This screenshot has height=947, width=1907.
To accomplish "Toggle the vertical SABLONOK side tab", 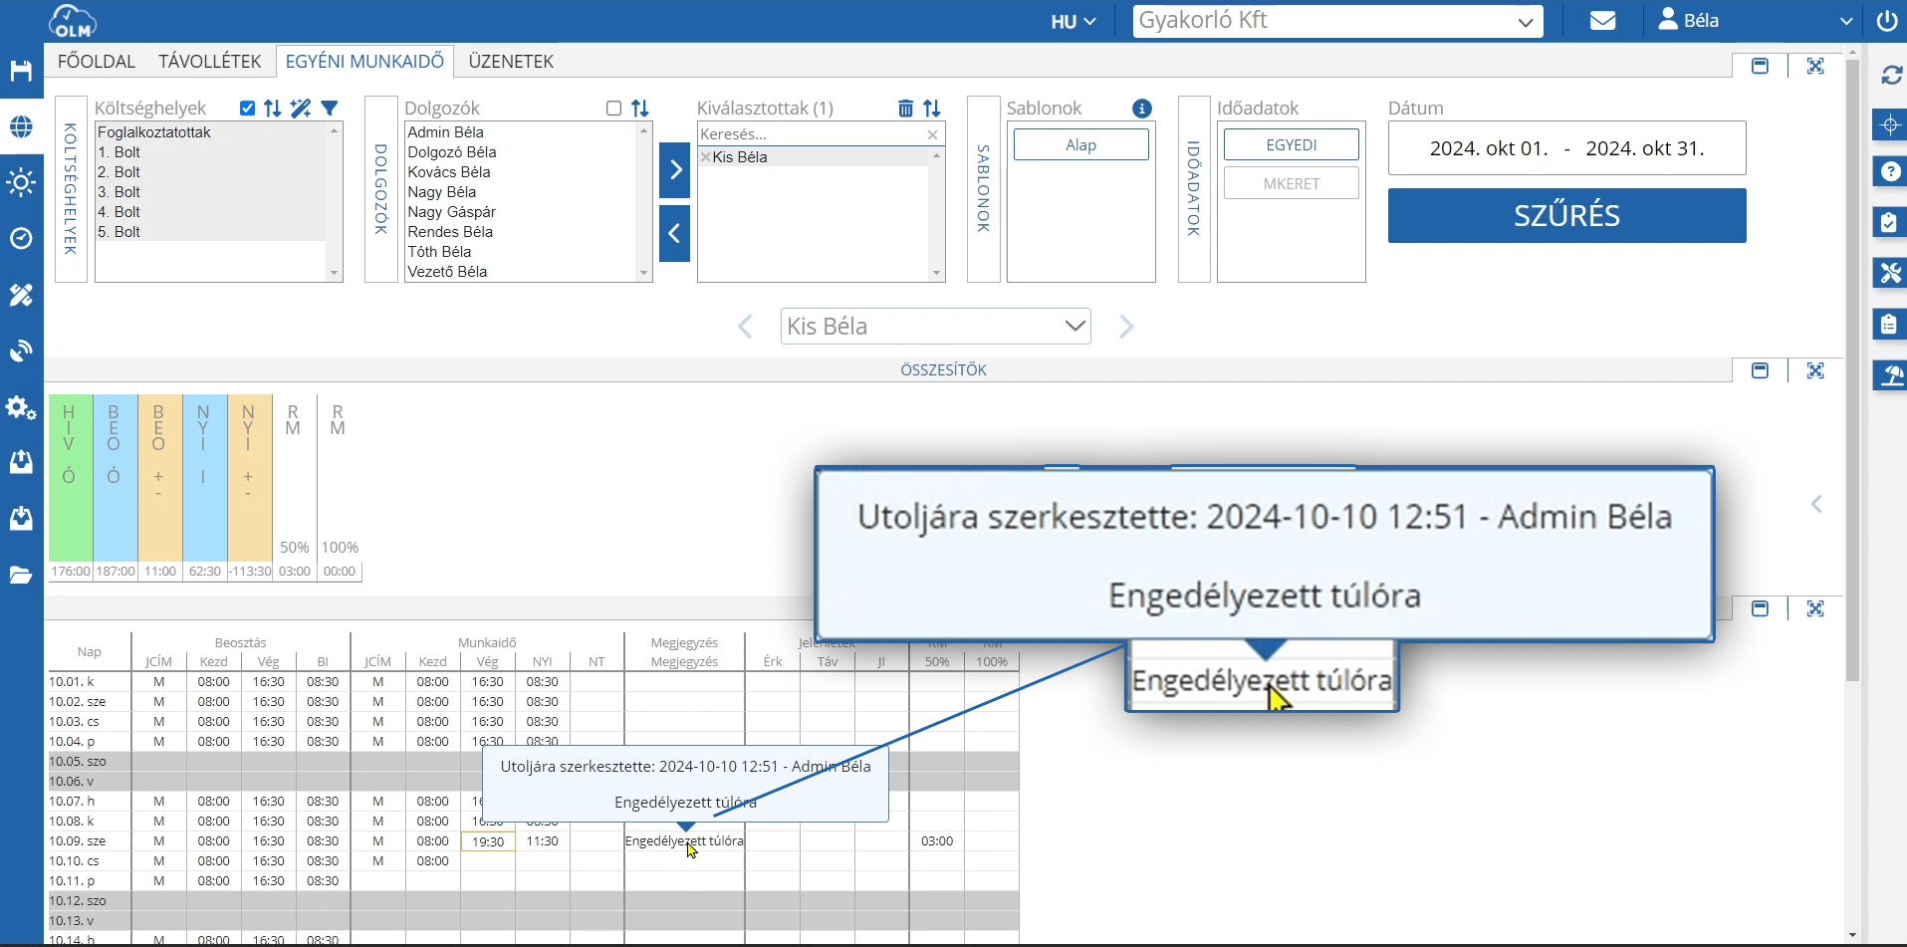I will tap(984, 189).
